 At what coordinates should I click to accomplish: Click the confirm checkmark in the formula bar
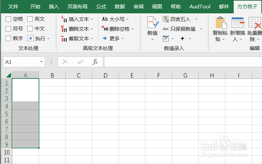tap(80, 62)
